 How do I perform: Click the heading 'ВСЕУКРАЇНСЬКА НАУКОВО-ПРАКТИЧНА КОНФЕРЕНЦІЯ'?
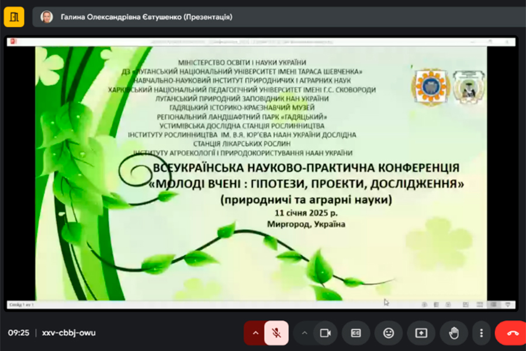(x=306, y=167)
